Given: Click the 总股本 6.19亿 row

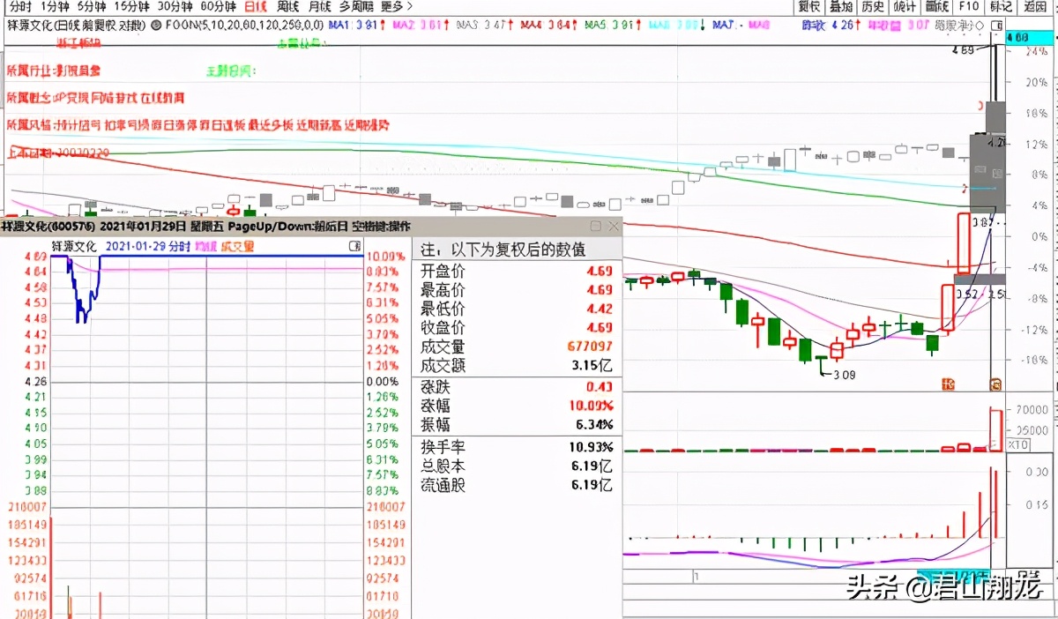Looking at the screenshot, I should pyautogui.click(x=518, y=466).
